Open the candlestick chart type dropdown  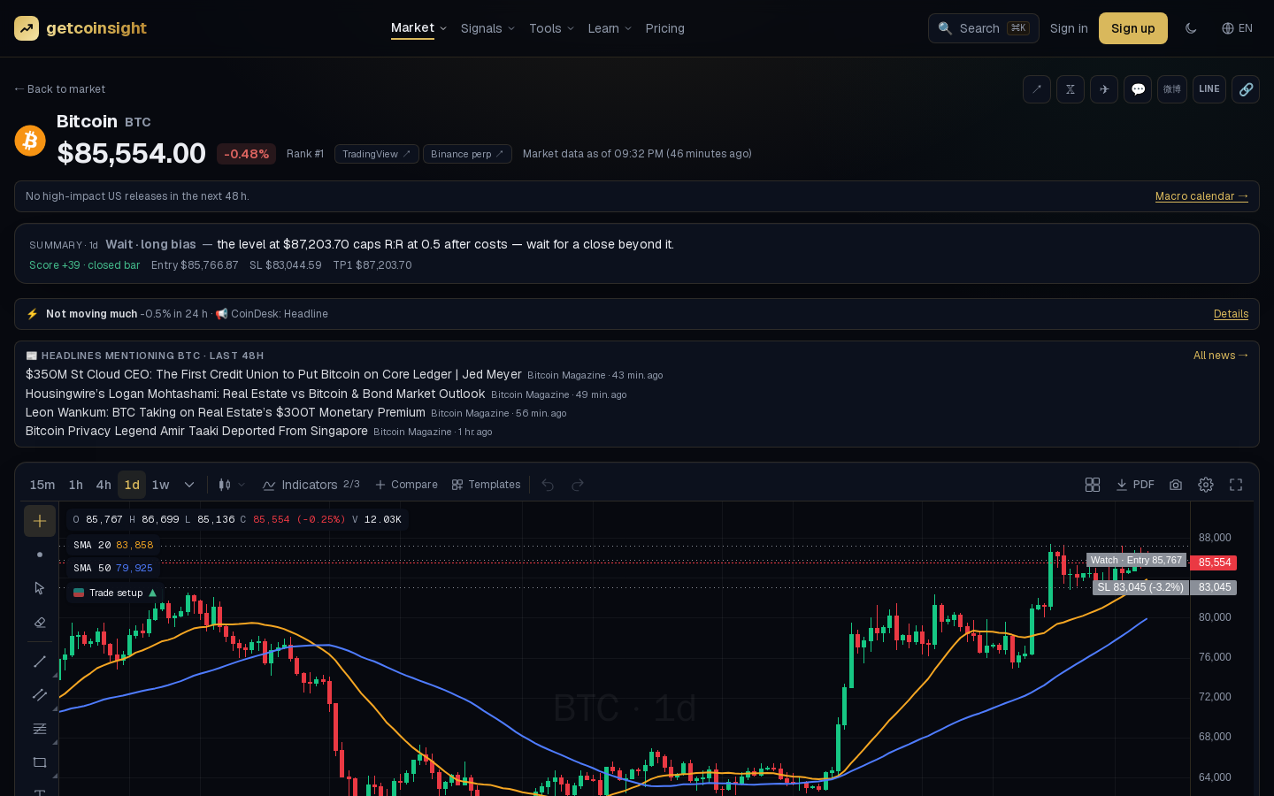pyautogui.click(x=232, y=485)
